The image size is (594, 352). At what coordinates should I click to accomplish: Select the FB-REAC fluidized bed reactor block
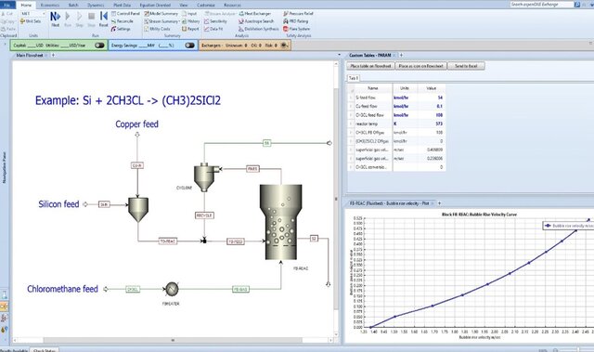(x=280, y=222)
